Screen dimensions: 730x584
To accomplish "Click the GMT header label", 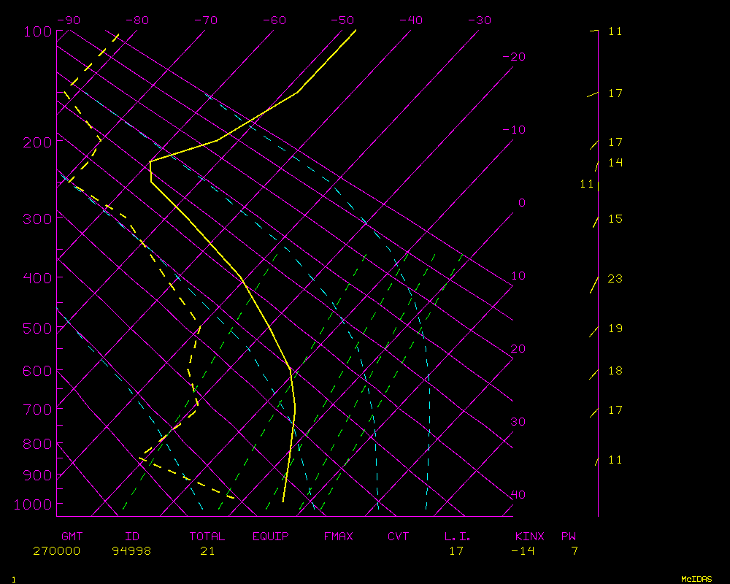I will point(72,537).
